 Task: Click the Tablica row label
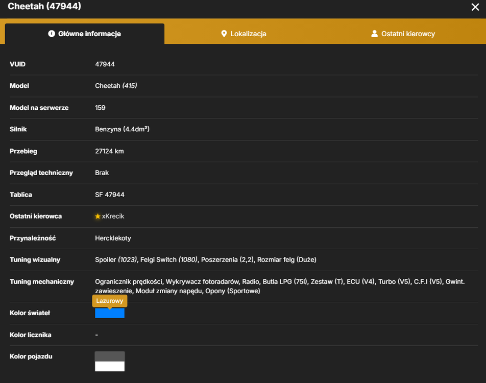(x=21, y=195)
